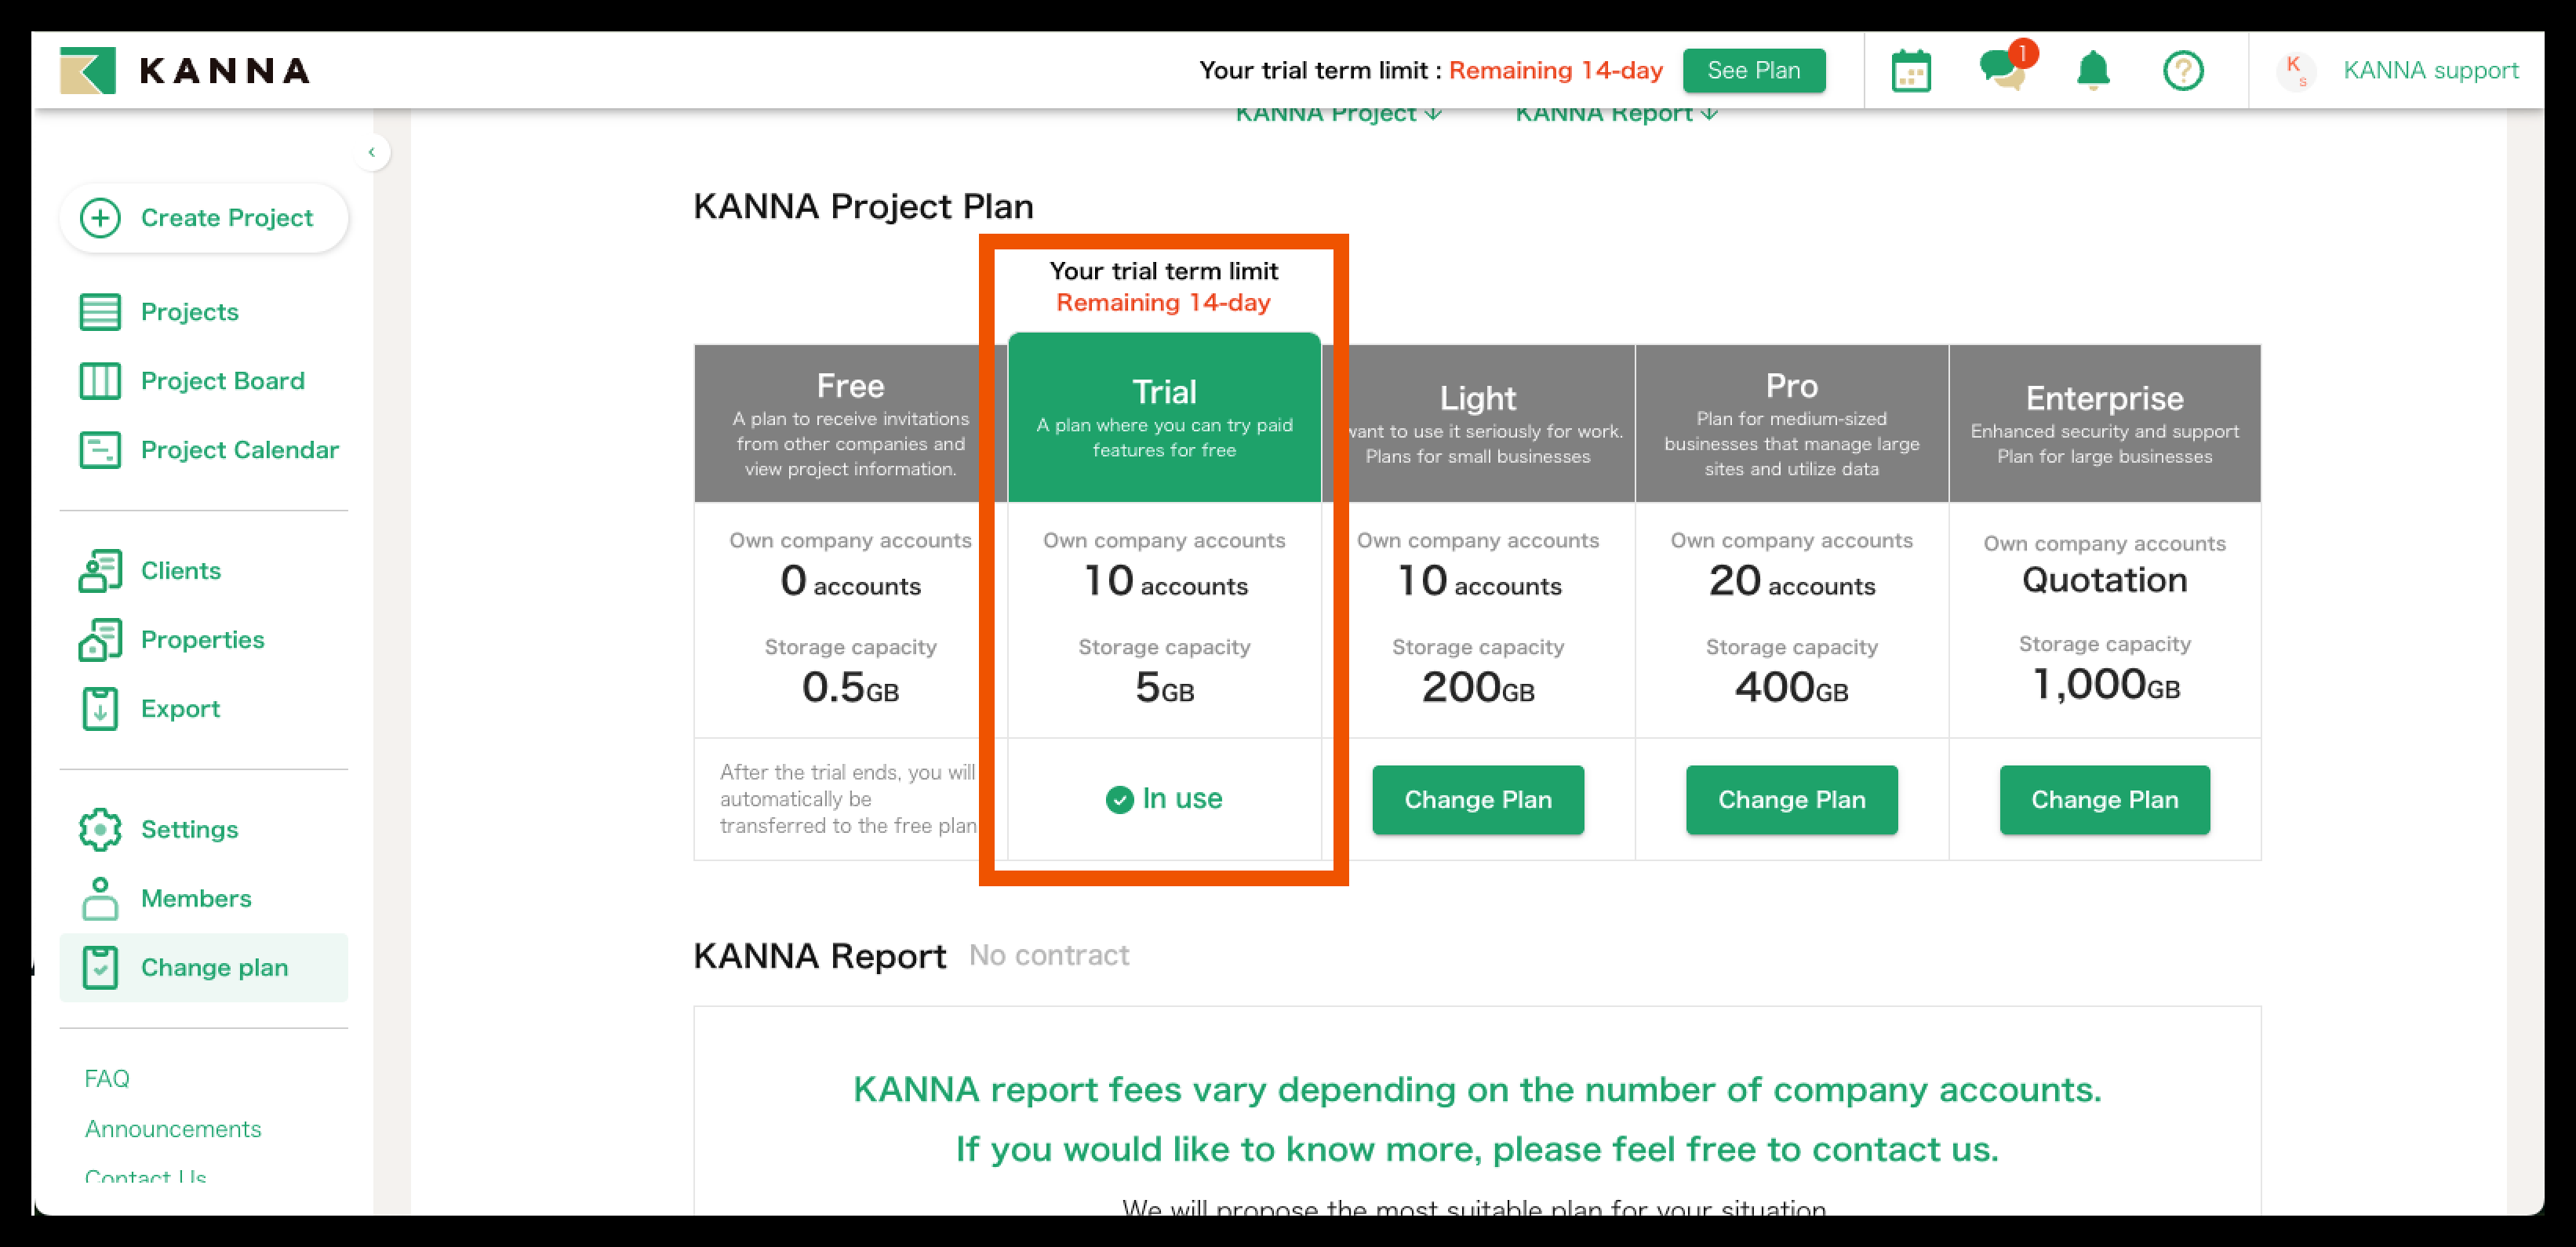Open the FAQ link

107,1078
